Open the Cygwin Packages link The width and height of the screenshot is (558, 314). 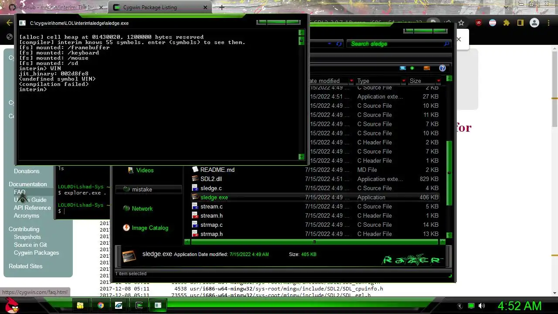click(36, 253)
